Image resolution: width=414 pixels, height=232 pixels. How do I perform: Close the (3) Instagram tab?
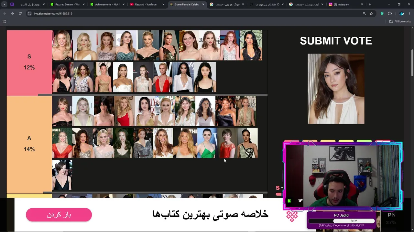tap(362, 5)
